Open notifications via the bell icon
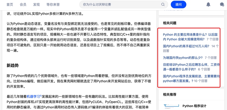227x110 pixels. pos(208,5)
